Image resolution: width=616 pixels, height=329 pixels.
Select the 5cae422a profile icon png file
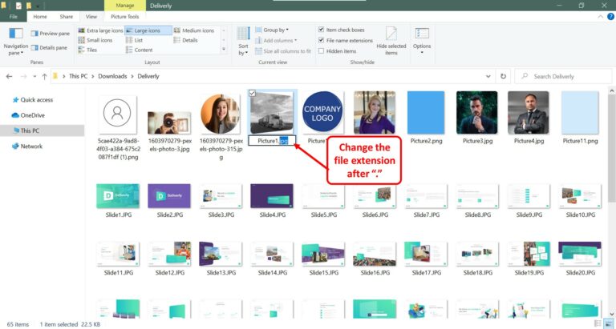point(117,114)
